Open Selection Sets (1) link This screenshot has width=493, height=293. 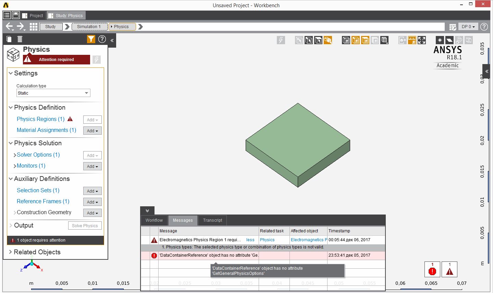point(38,190)
